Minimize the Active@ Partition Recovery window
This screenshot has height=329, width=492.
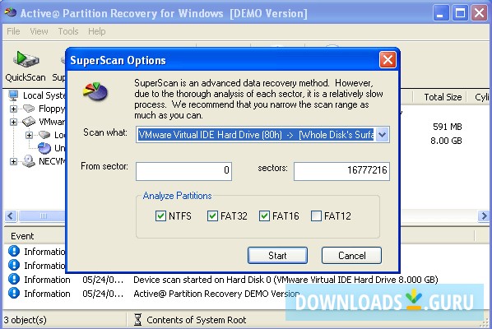click(x=440, y=13)
